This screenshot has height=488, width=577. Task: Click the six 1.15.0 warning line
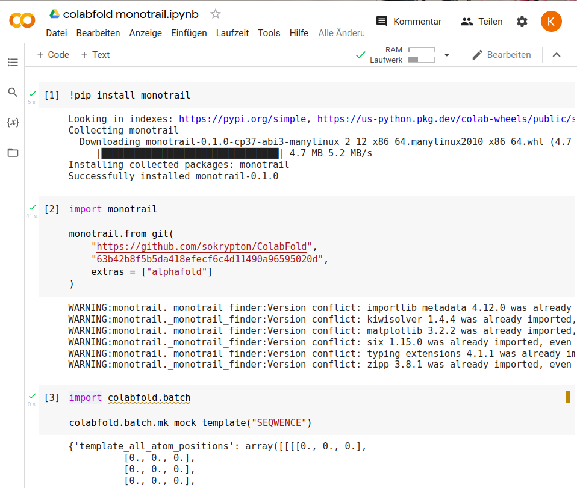point(319,342)
